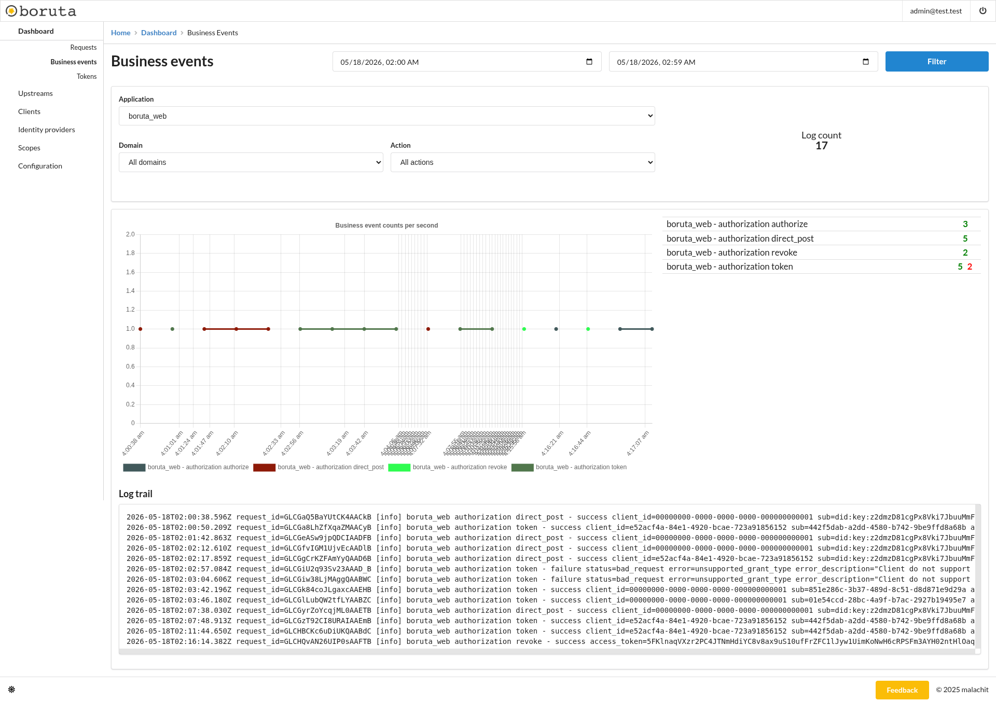Open end date calendar picker icon

tap(866, 62)
